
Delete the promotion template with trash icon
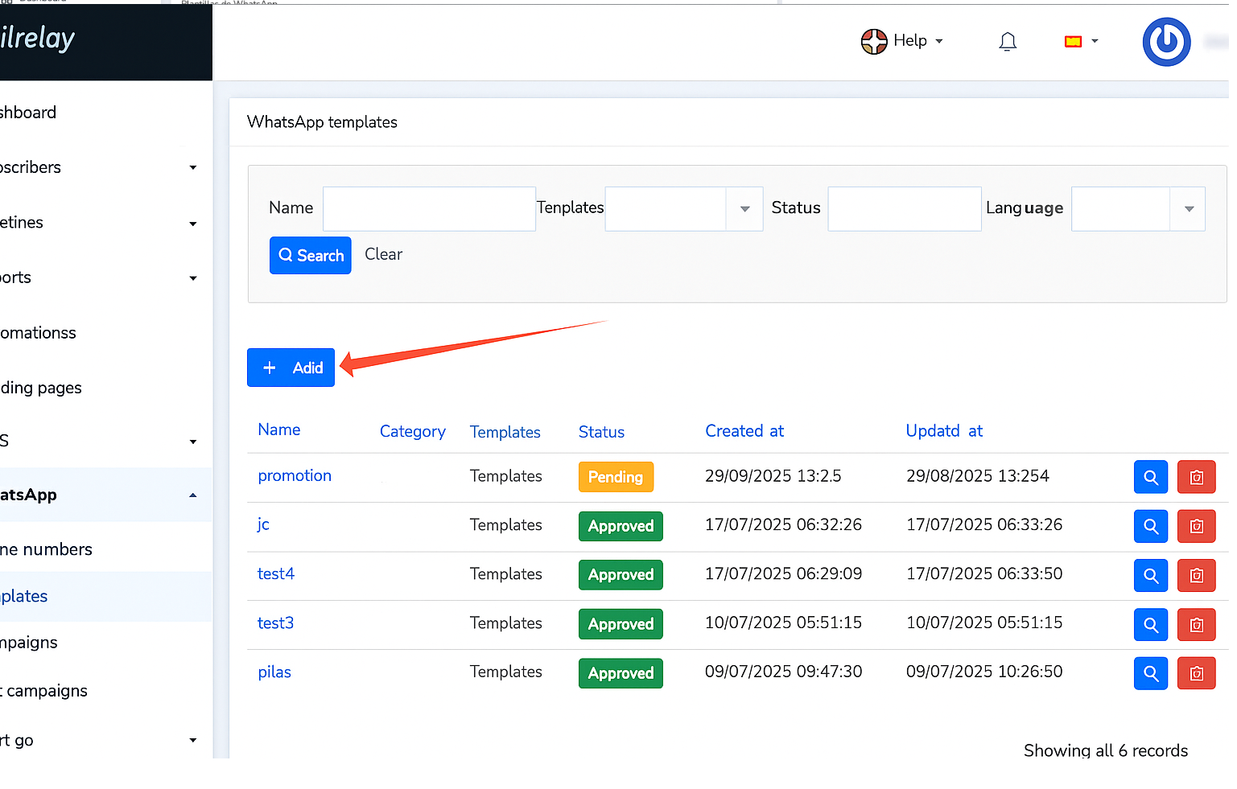pos(1197,477)
